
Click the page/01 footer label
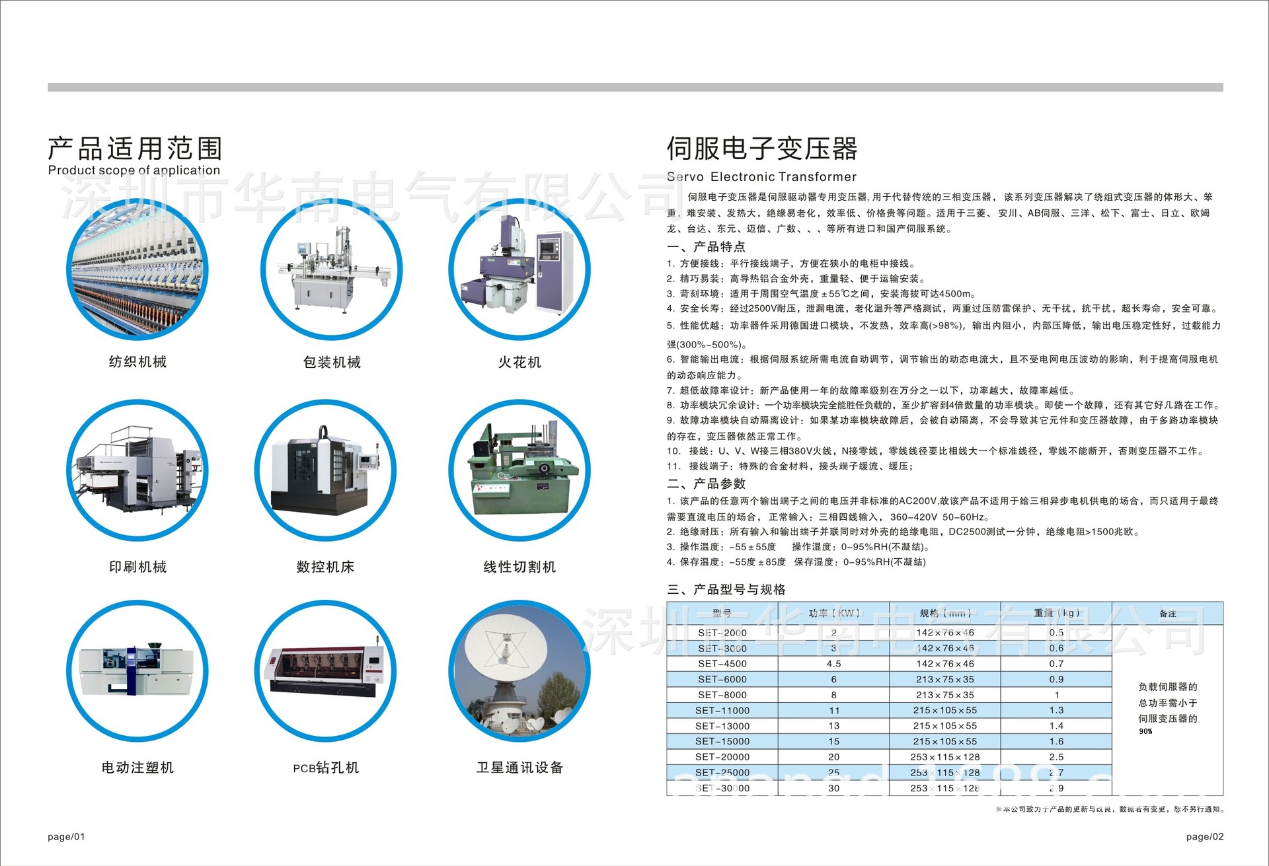(x=66, y=837)
